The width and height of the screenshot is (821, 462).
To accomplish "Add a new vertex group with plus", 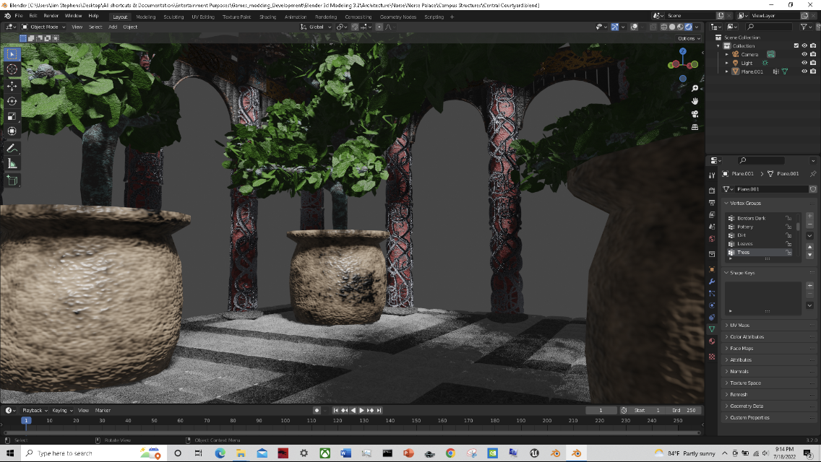I will coord(809,216).
